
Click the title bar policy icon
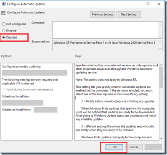[x=4, y=4]
